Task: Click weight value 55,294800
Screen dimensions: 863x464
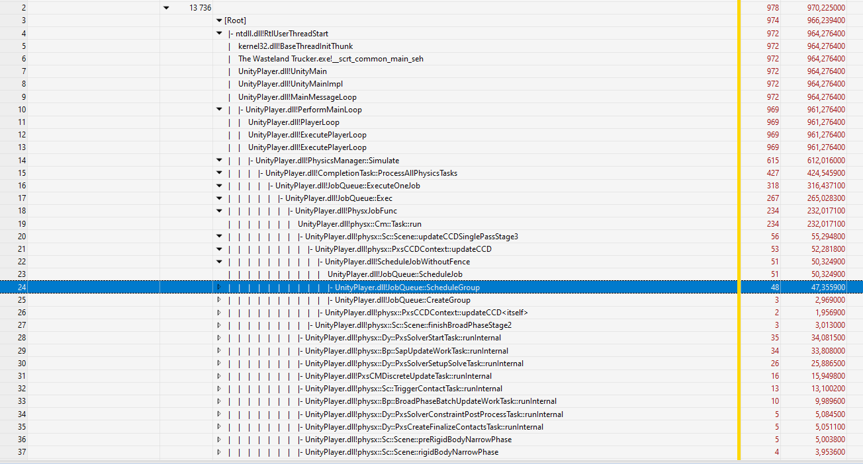Action: click(827, 237)
